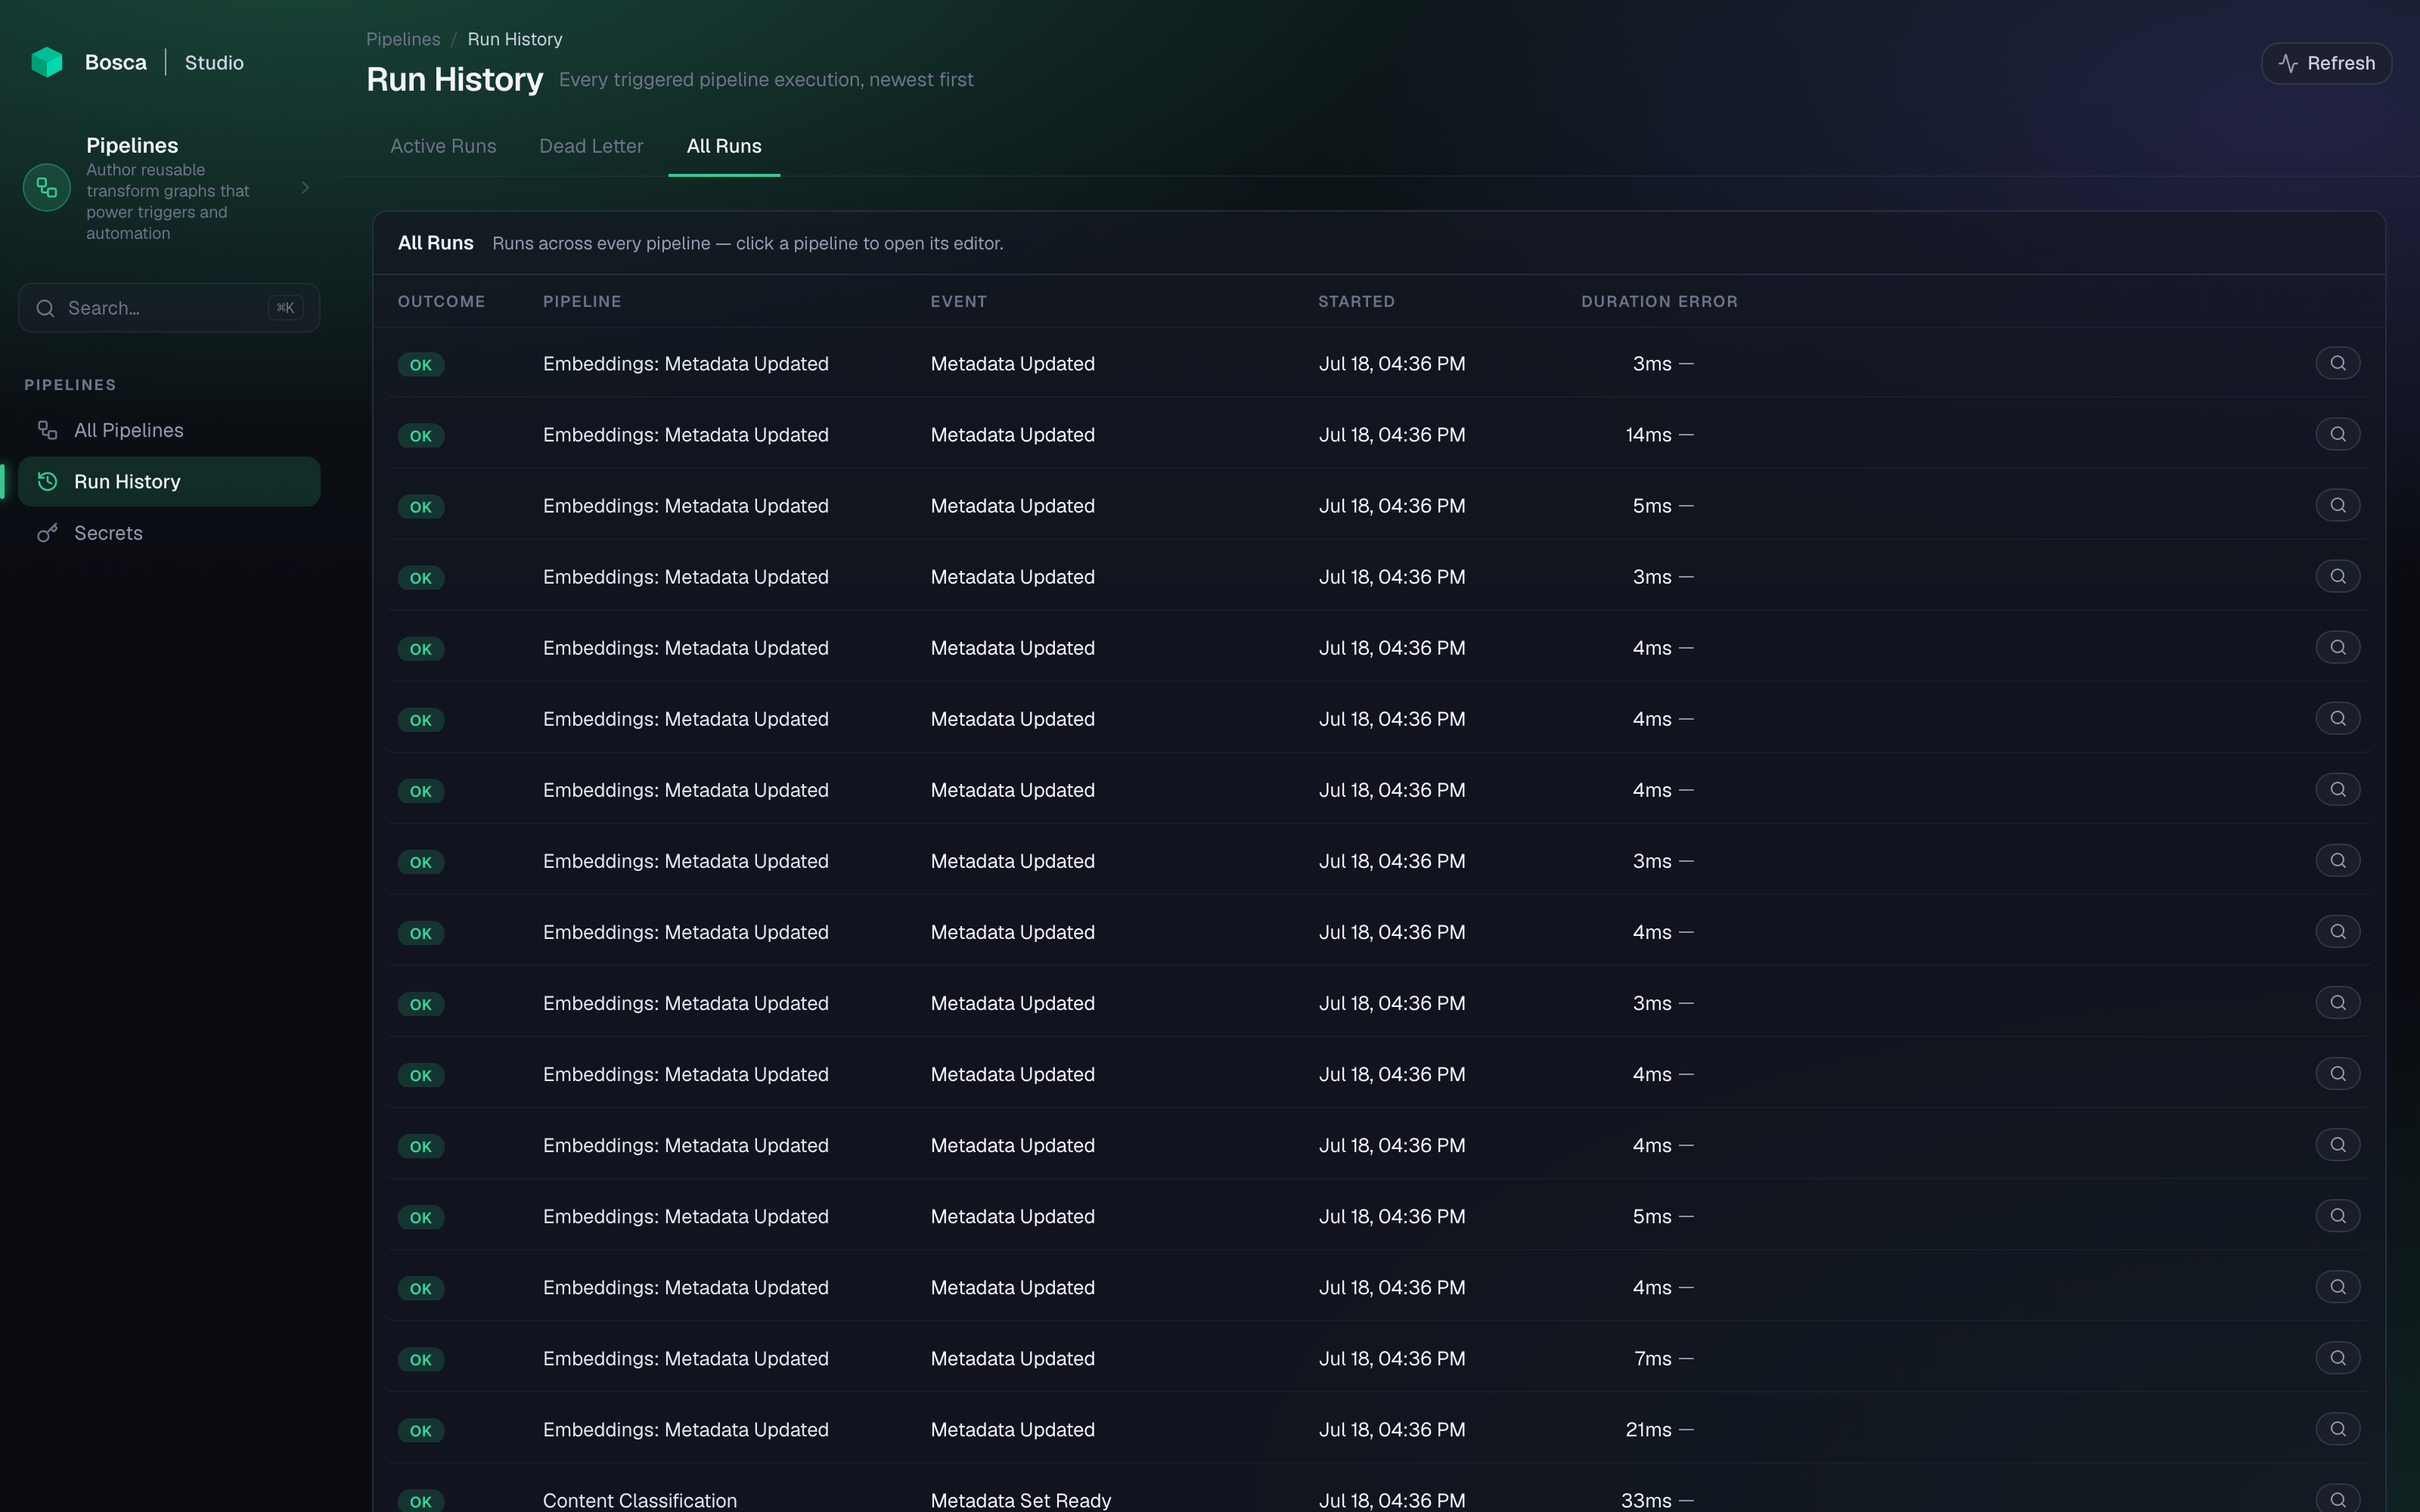This screenshot has height=1512, width=2420.
Task: Open All Pipelines in the sidebar
Action: [169, 430]
